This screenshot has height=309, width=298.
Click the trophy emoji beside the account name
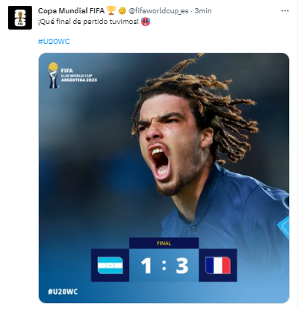[x=111, y=10]
